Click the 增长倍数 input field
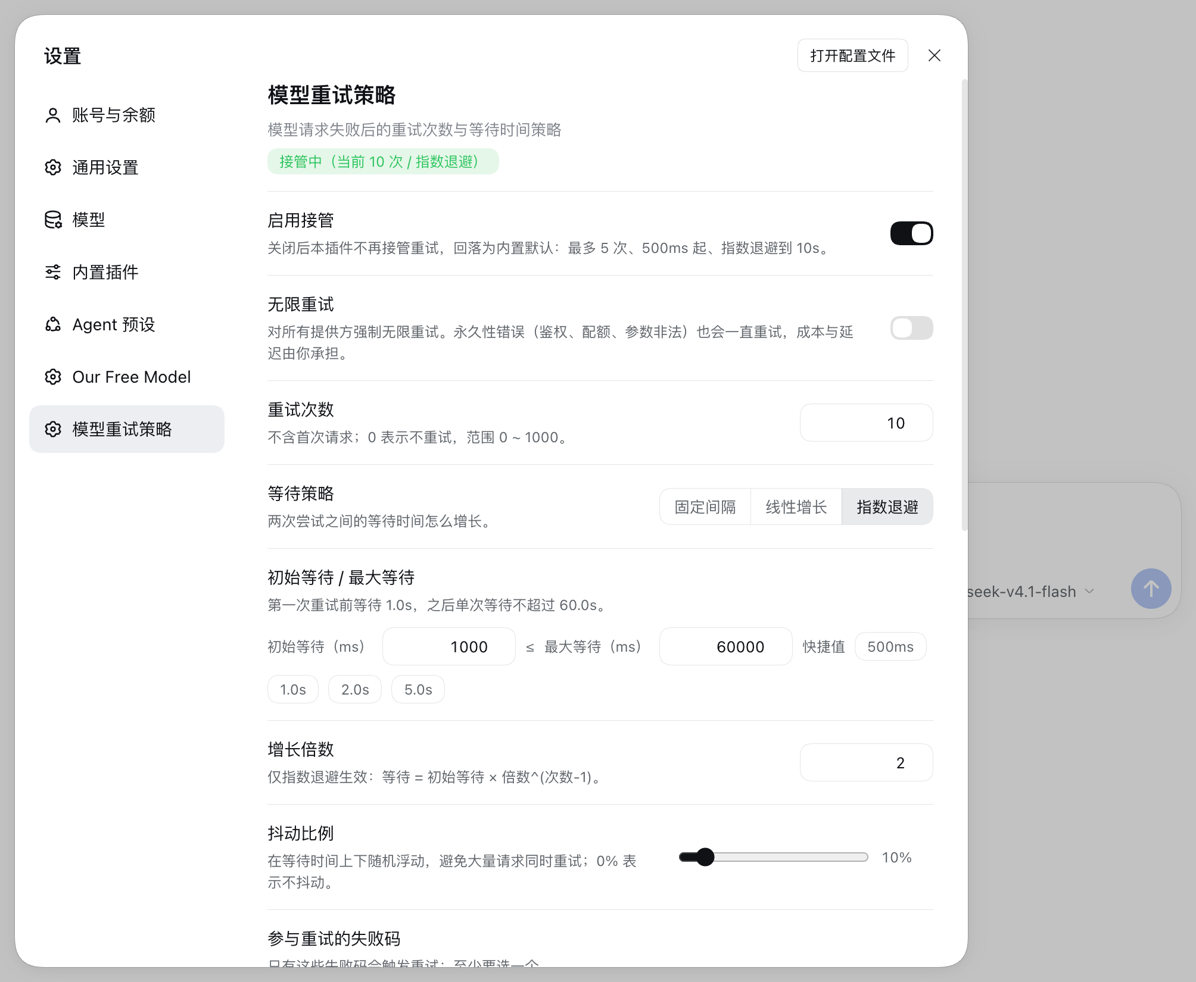Screen dimensions: 1196x982 click(x=866, y=762)
